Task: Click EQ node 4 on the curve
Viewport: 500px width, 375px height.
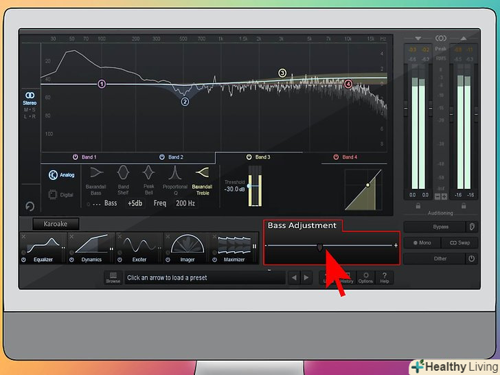Action: coord(348,84)
